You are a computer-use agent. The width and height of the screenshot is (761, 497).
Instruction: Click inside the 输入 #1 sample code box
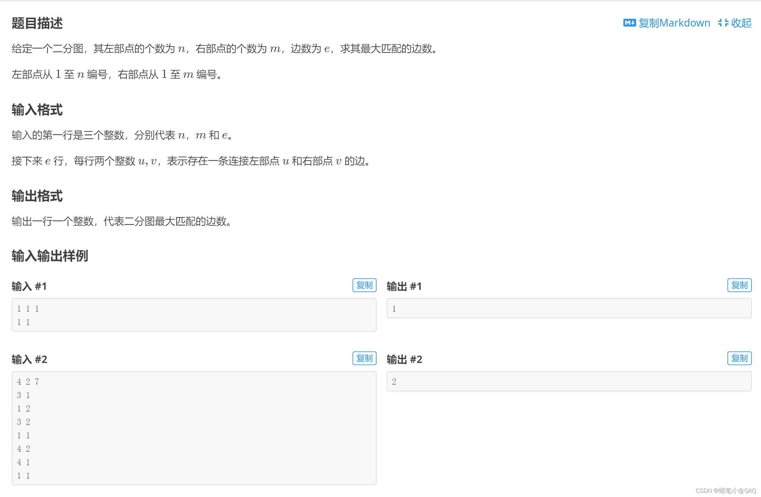(x=194, y=315)
